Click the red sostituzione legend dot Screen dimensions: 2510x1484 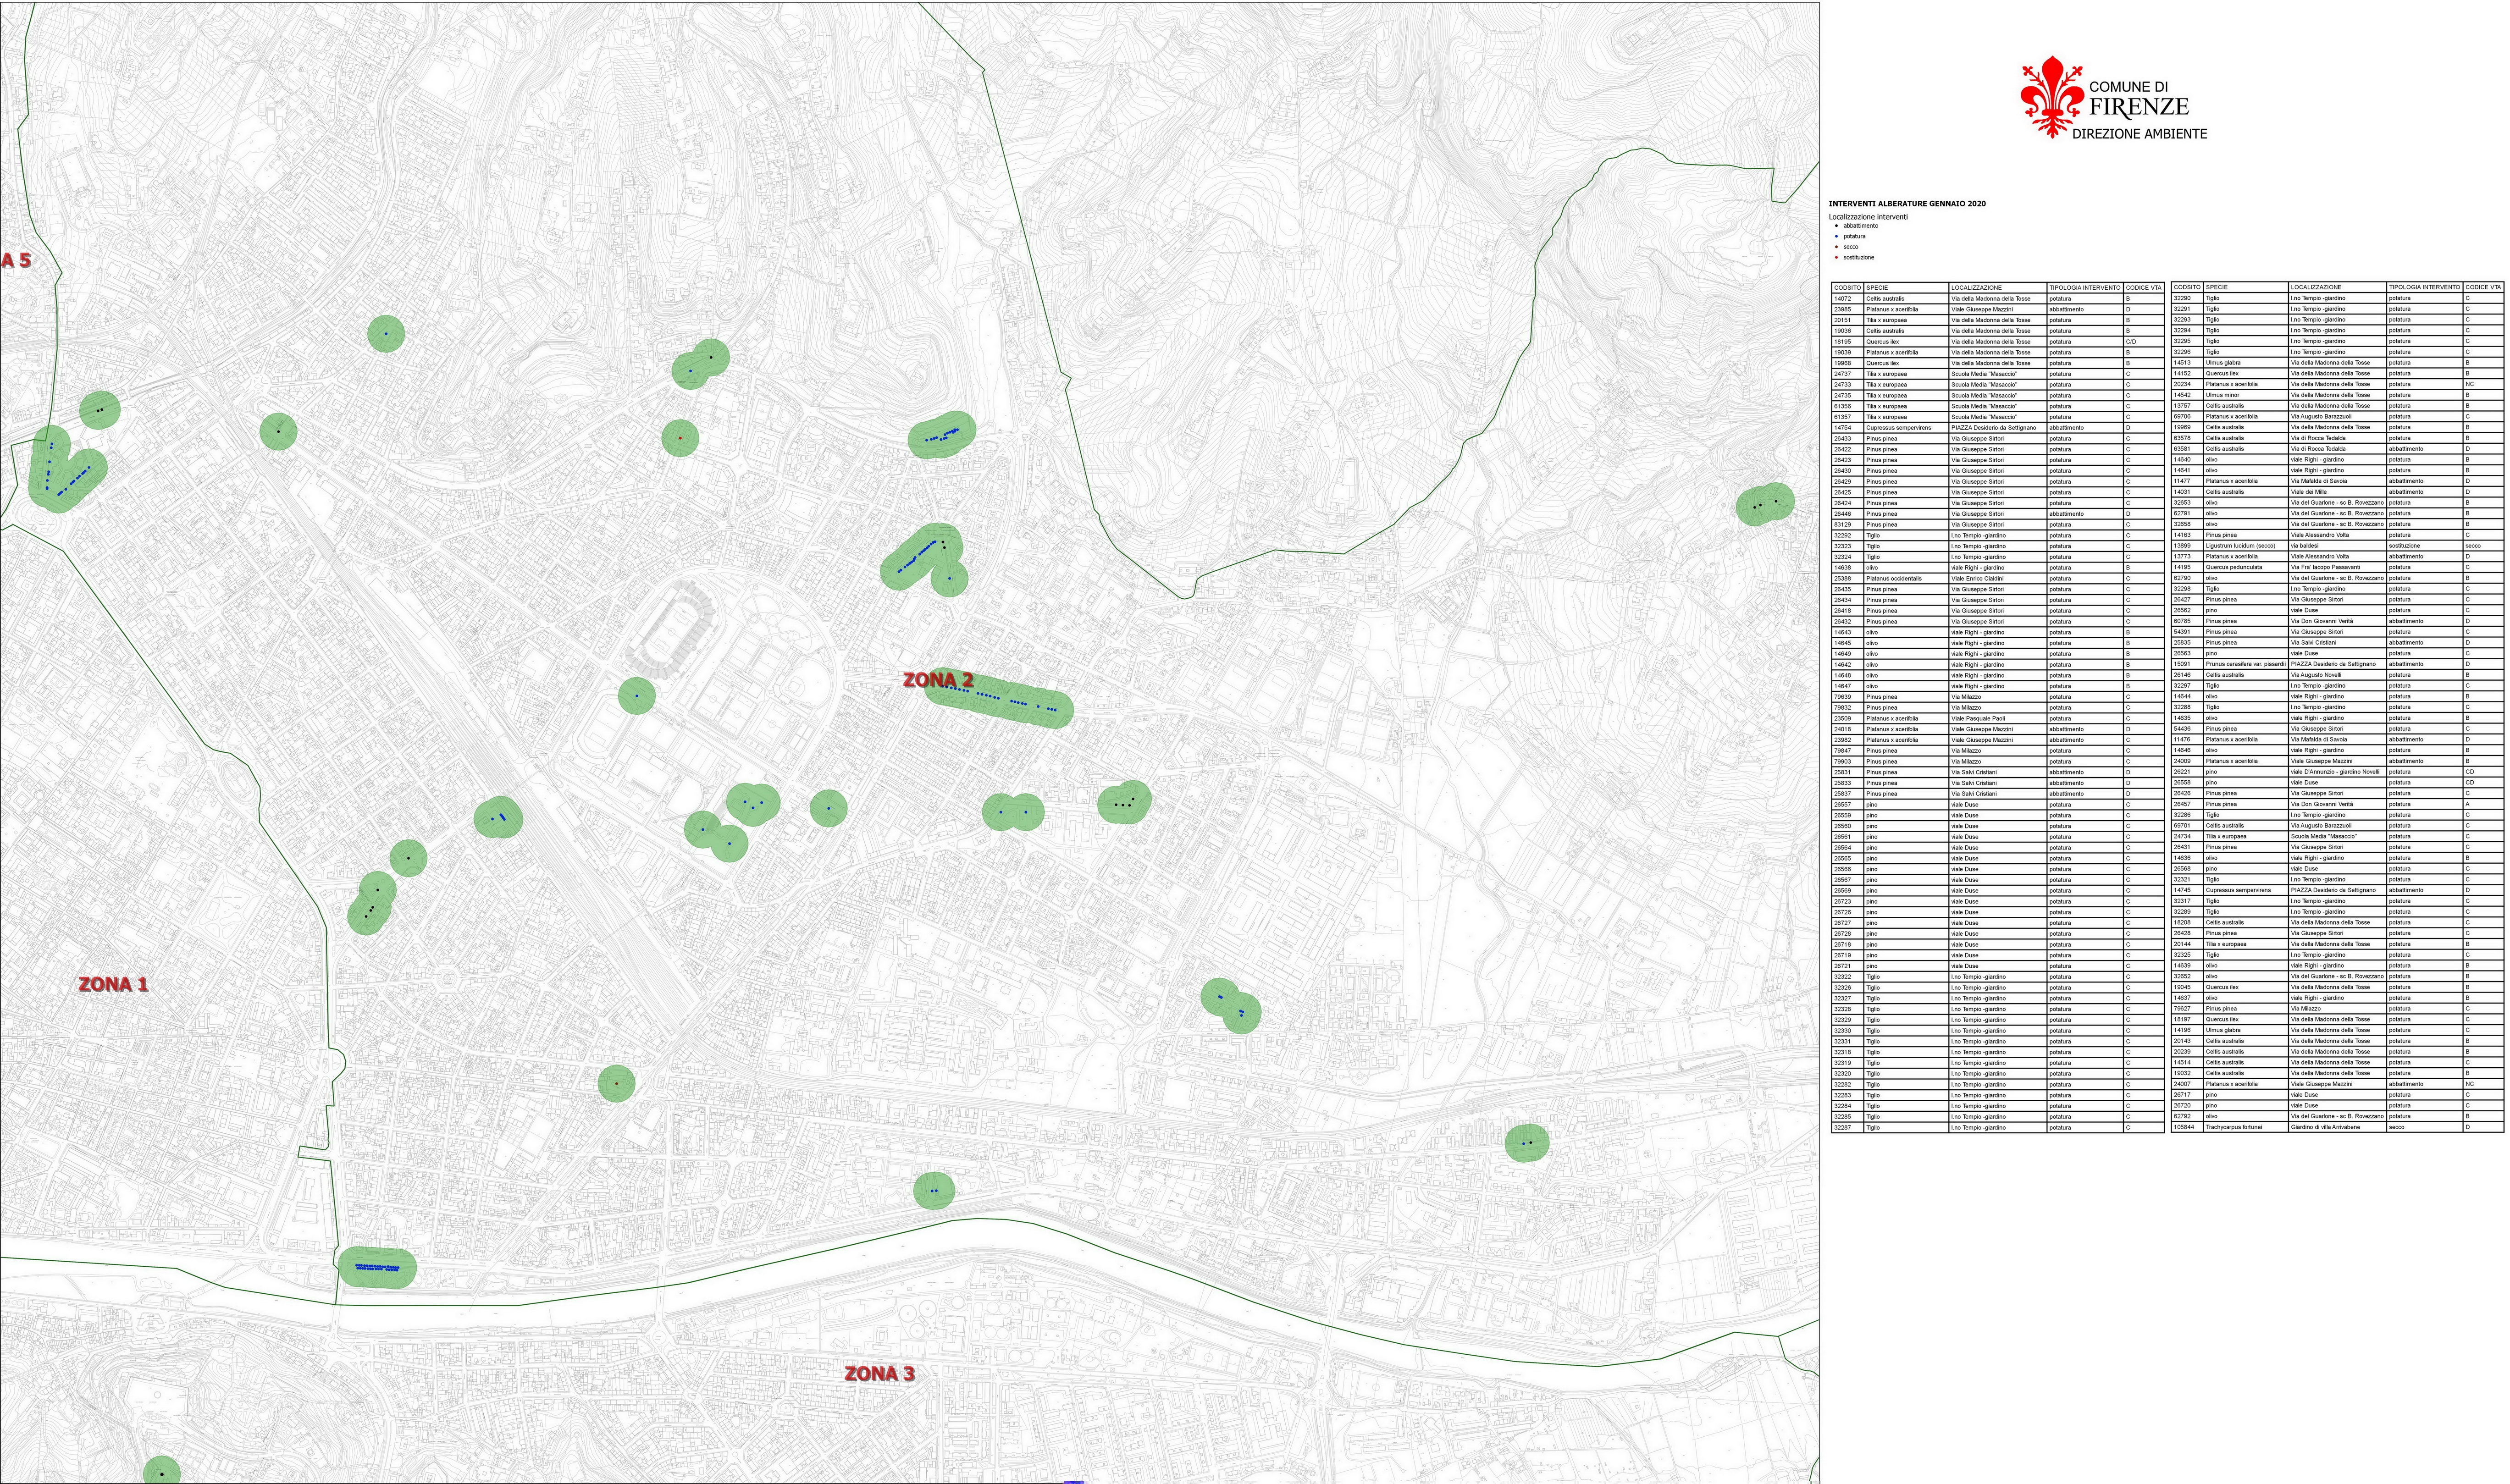1836,258
